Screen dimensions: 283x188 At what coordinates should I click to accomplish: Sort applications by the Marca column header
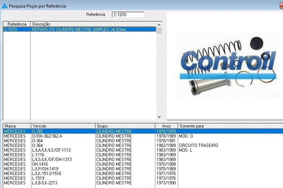point(17,126)
